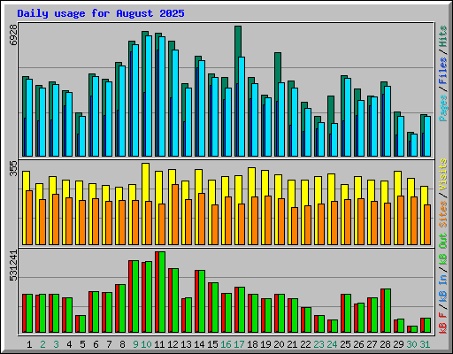Image resolution: width=453 pixels, height=354 pixels.
Task: Click day label 20 on x-axis
Action: [x=279, y=344]
